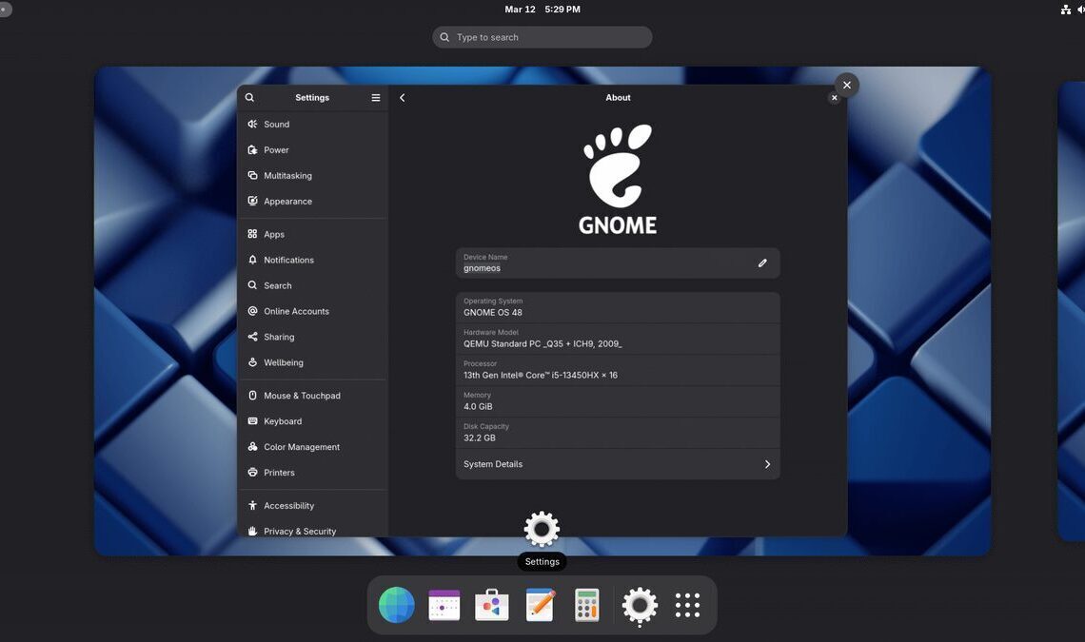Click the Settings tooltip label

click(x=542, y=562)
